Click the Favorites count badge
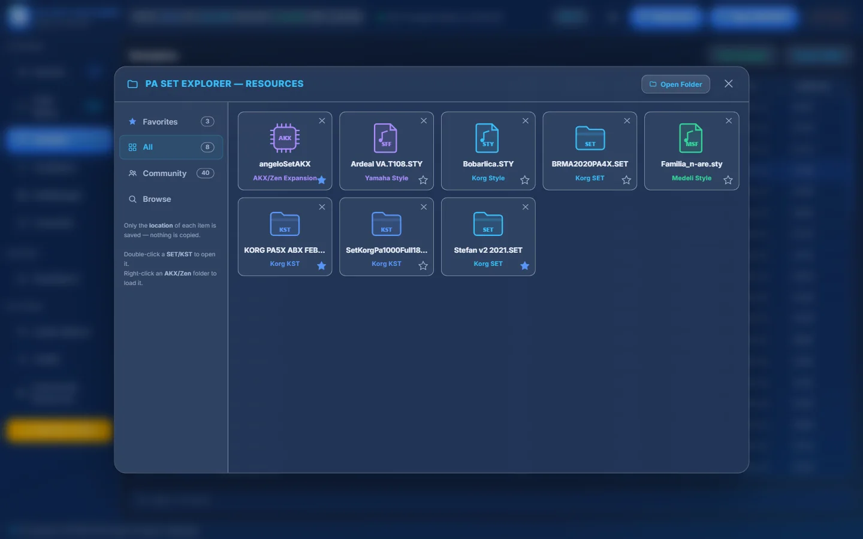Image resolution: width=863 pixels, height=539 pixels. [x=207, y=122]
